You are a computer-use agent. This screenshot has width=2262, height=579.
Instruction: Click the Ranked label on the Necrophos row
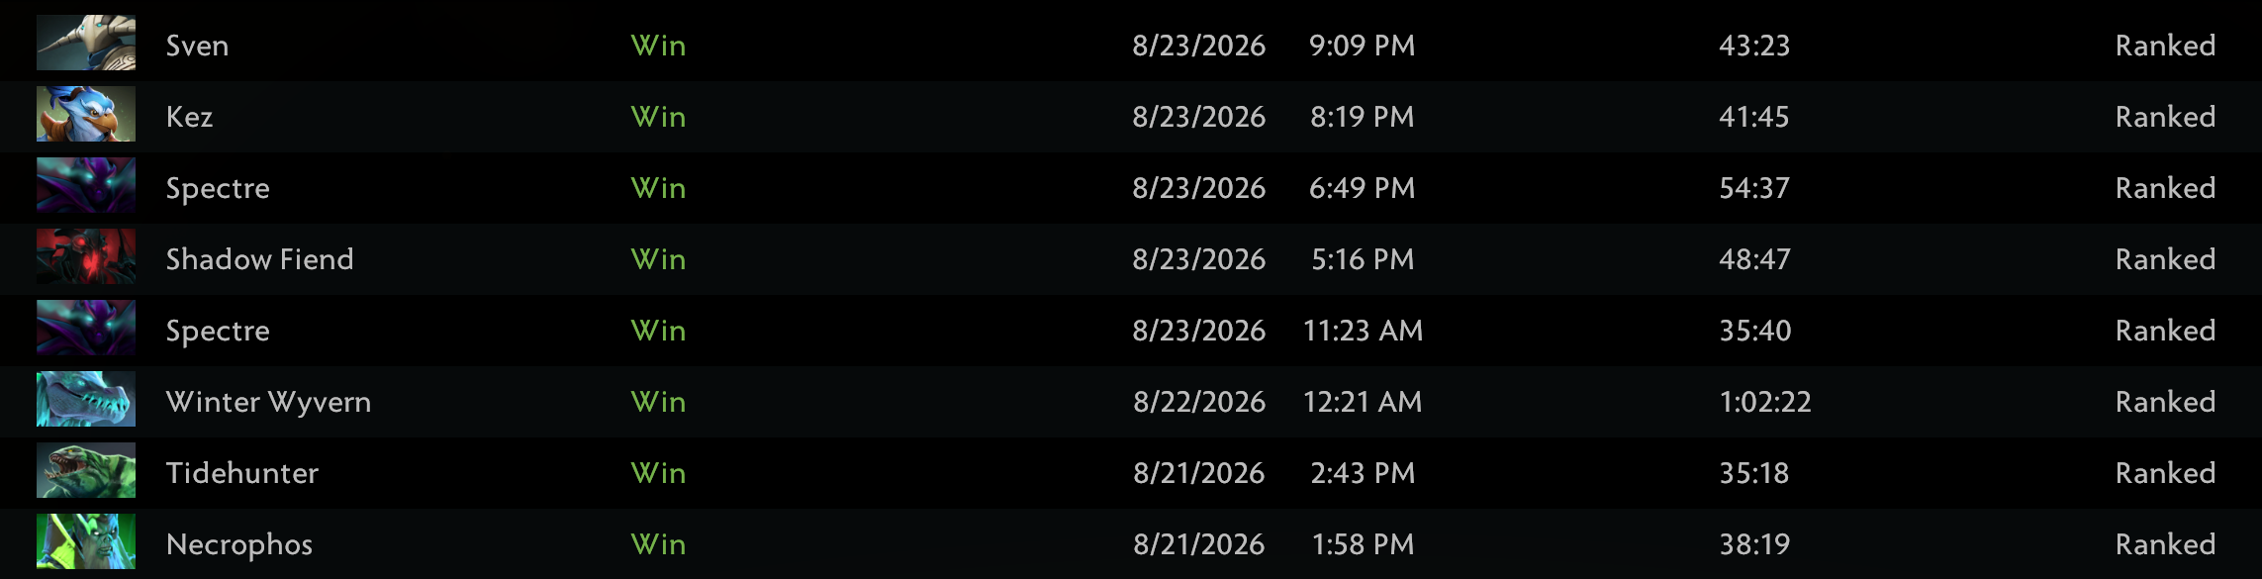click(x=2165, y=544)
